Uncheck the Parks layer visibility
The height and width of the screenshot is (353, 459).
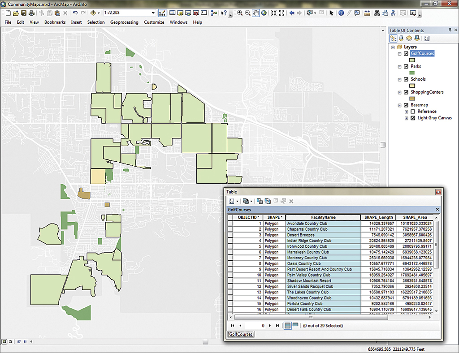click(x=406, y=66)
